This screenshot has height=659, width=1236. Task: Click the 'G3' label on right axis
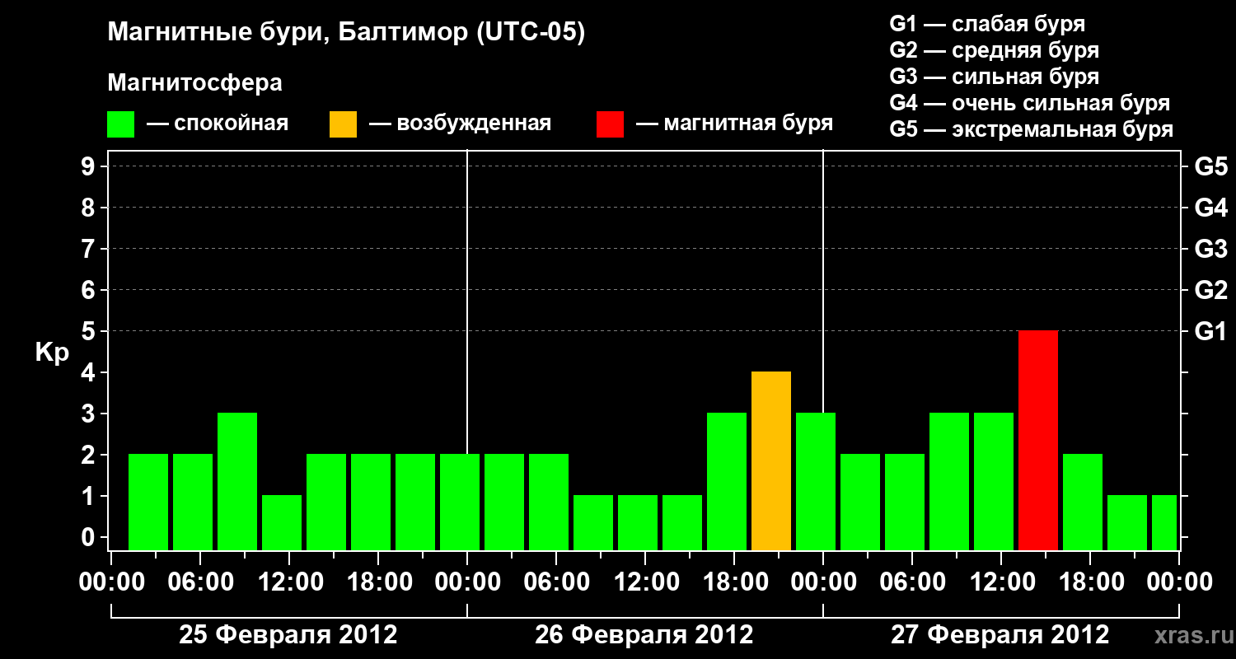(x=1211, y=249)
